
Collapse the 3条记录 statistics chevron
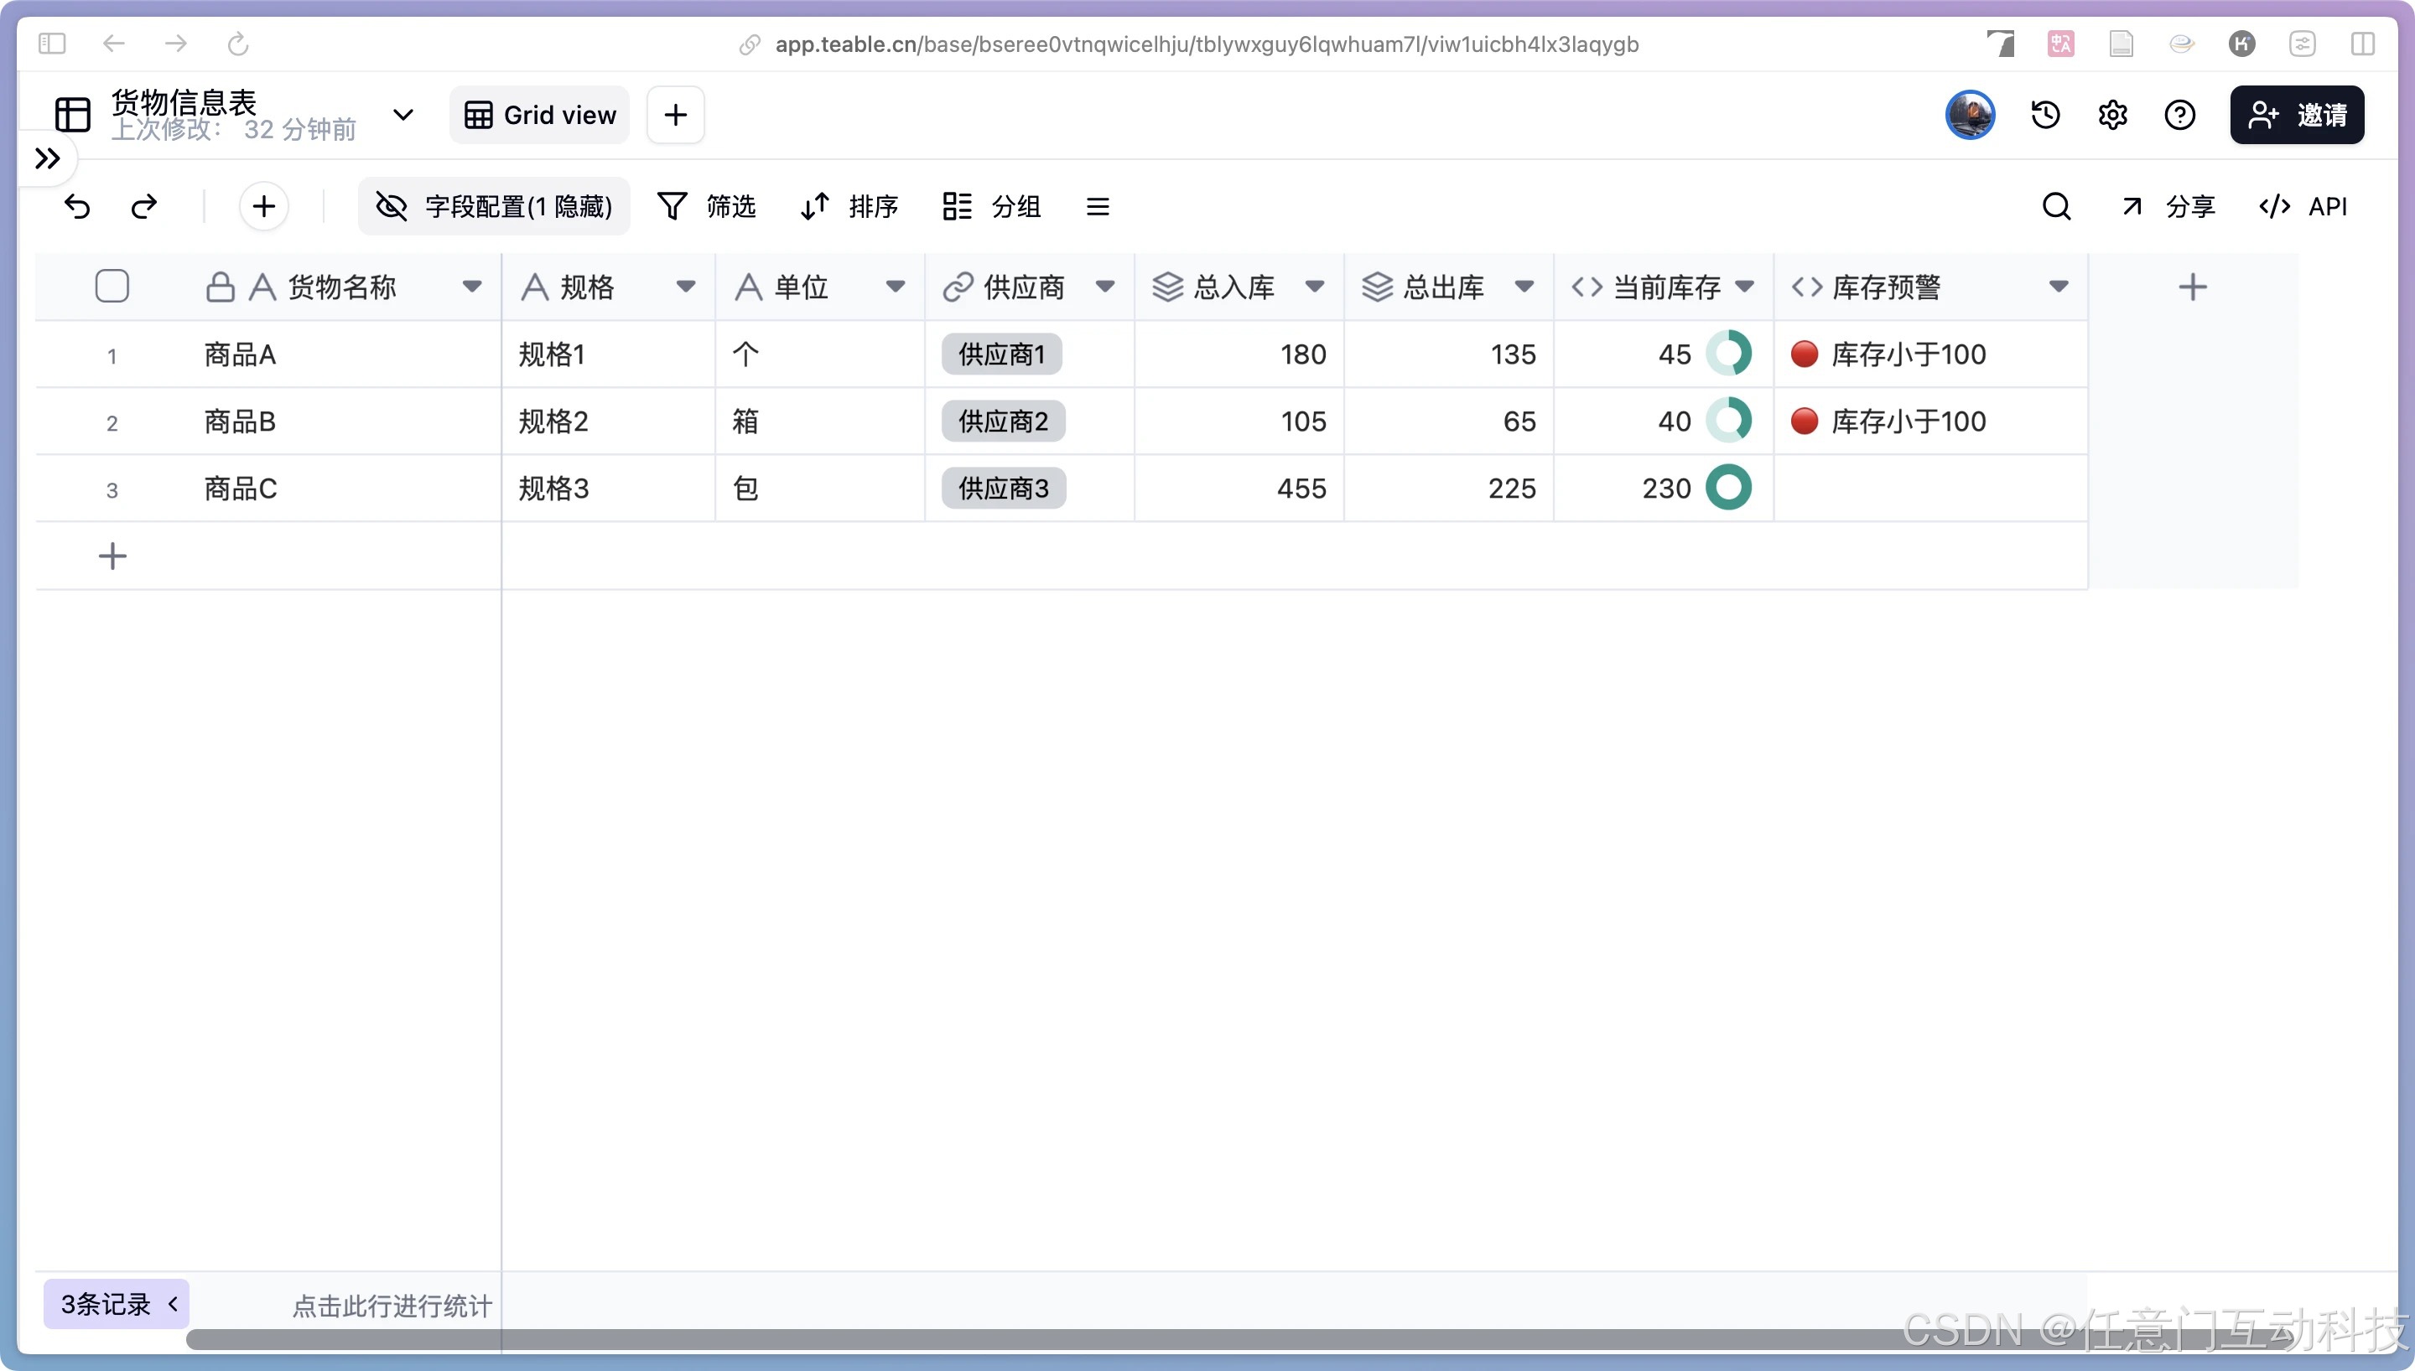click(174, 1304)
